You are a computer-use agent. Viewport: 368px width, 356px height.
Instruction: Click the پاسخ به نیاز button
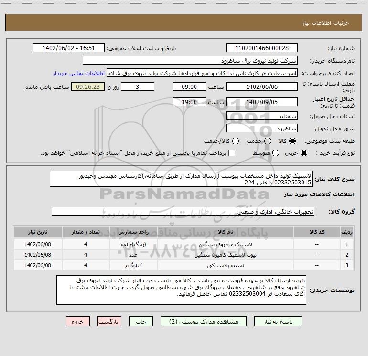click(x=278, y=322)
